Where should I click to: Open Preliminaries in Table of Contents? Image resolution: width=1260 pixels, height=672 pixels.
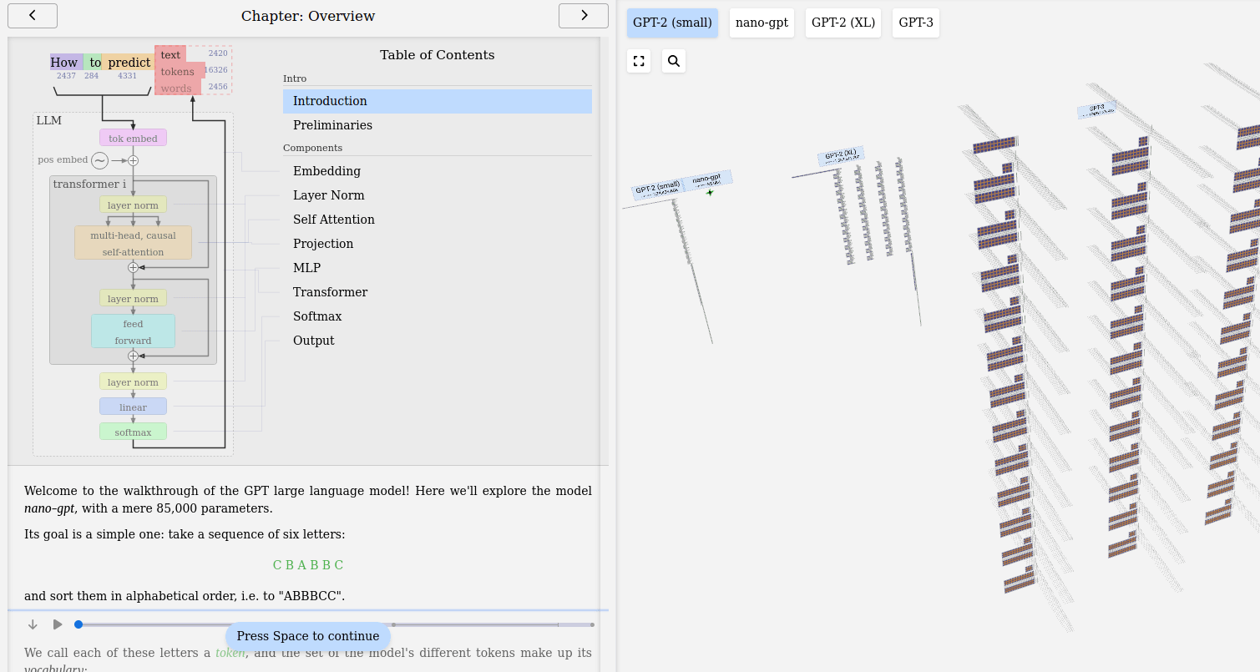click(x=438, y=125)
